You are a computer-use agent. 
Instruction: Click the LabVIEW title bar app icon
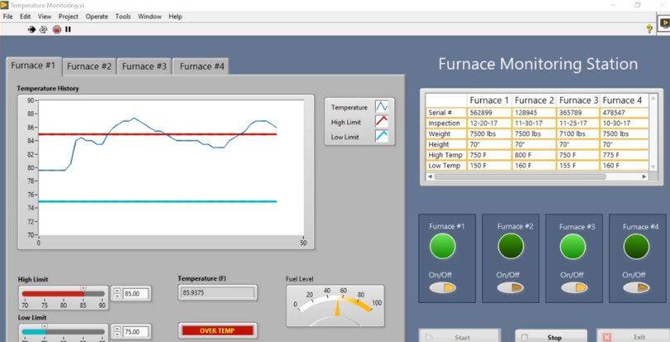click(x=4, y=5)
